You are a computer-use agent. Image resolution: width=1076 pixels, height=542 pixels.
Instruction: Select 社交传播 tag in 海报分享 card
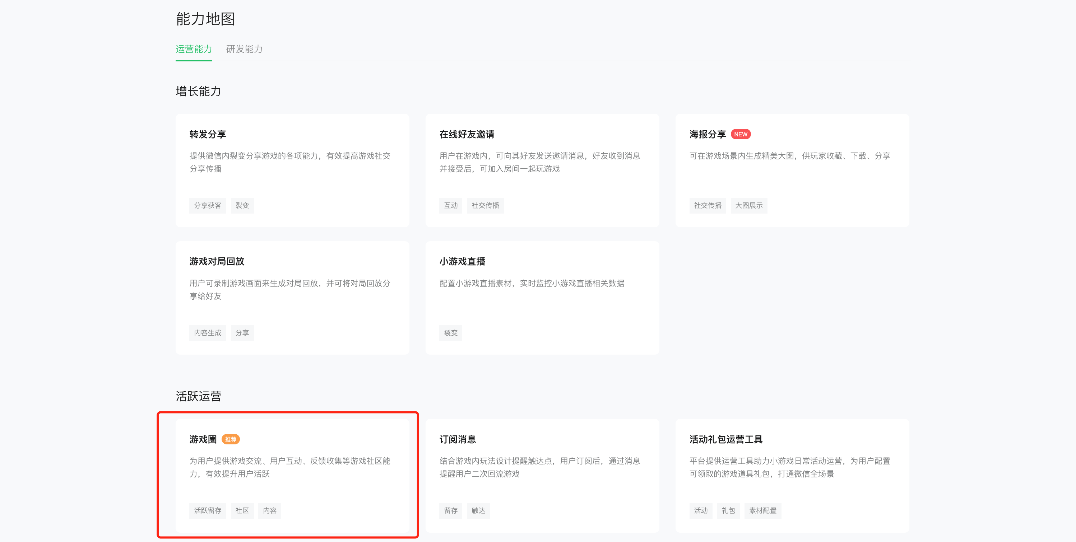[x=708, y=205]
